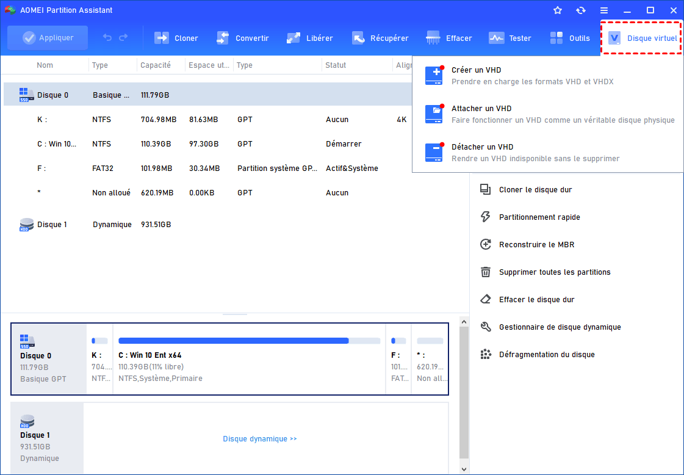This screenshot has width=684, height=475.
Task: Open the Convertir toolbar item
Action: [242, 38]
